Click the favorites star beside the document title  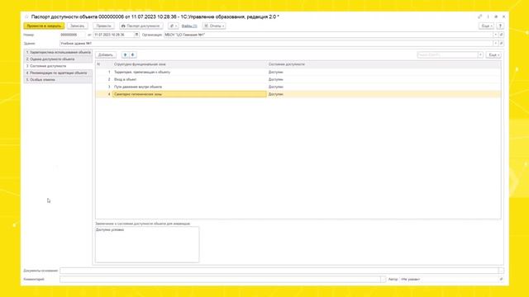(x=26, y=16)
